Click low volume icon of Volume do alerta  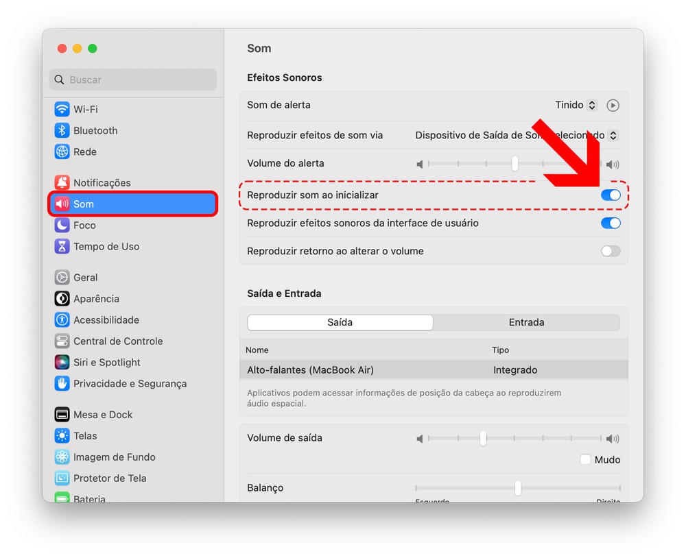pos(420,165)
